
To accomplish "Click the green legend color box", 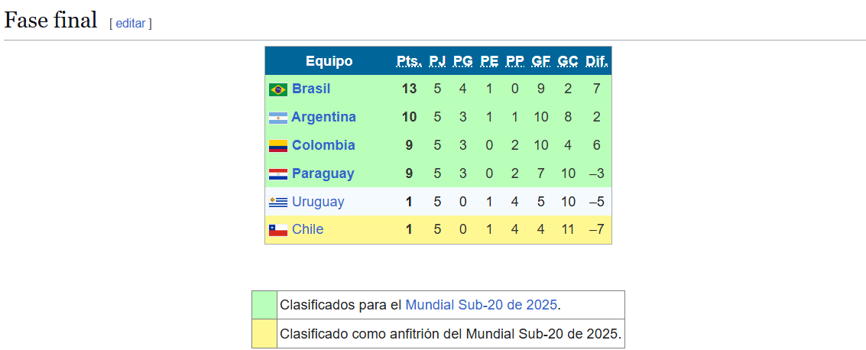I will pyautogui.click(x=264, y=305).
